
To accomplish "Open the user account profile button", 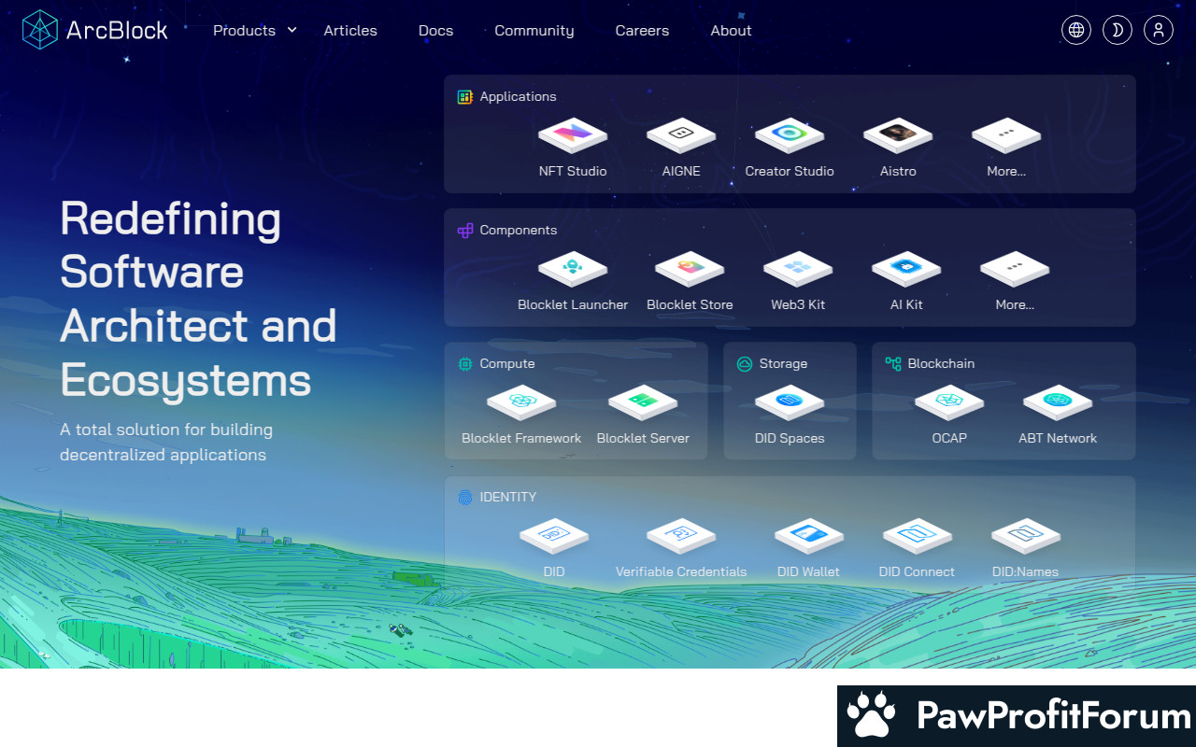I will point(1159,30).
